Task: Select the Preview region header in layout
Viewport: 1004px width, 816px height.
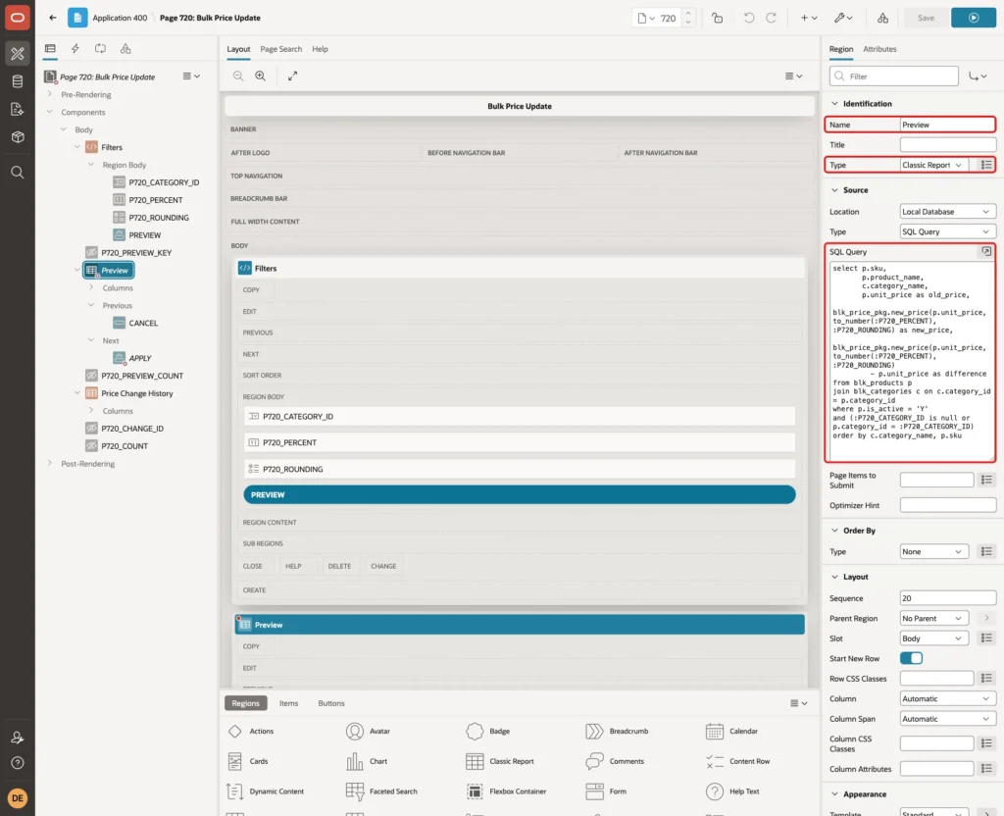Action: [x=520, y=625]
